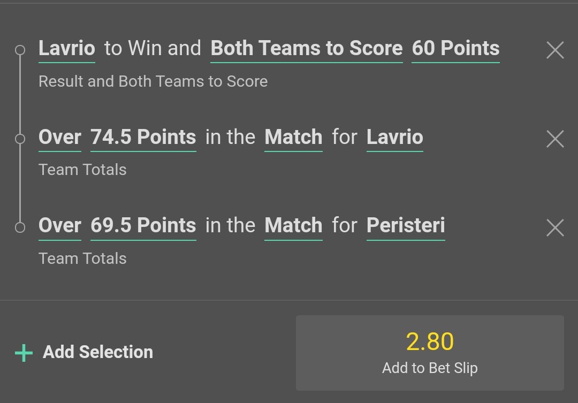Remove the Over 74.5 Points selection
The height and width of the screenshot is (403, 578).
pyautogui.click(x=555, y=139)
